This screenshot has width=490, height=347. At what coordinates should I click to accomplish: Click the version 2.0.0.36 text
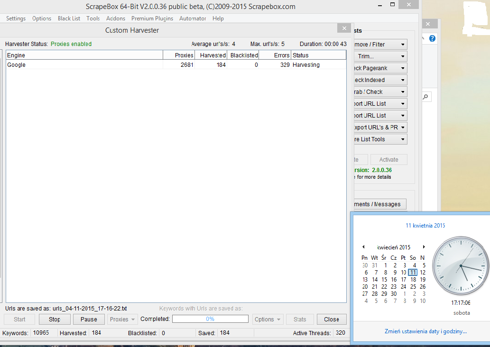point(381,170)
